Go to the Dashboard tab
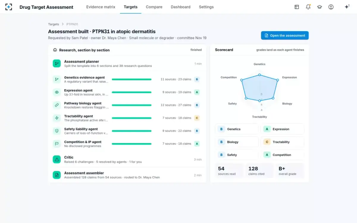Screen dimensions: 357x223 click(181, 7)
